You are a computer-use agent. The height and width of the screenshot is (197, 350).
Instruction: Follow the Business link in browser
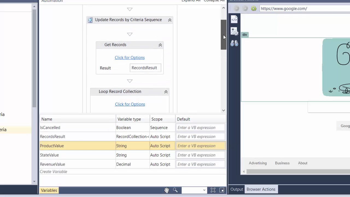pos(282,163)
